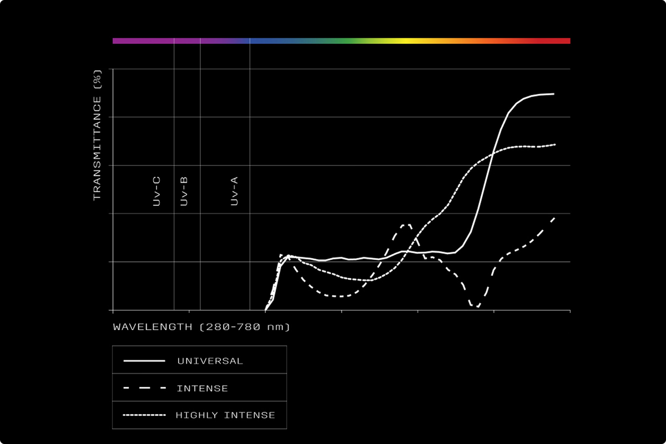The width and height of the screenshot is (666, 444).
Task: Click the dashed Intense curve's highest mid-chart peak
Action: 406,225
